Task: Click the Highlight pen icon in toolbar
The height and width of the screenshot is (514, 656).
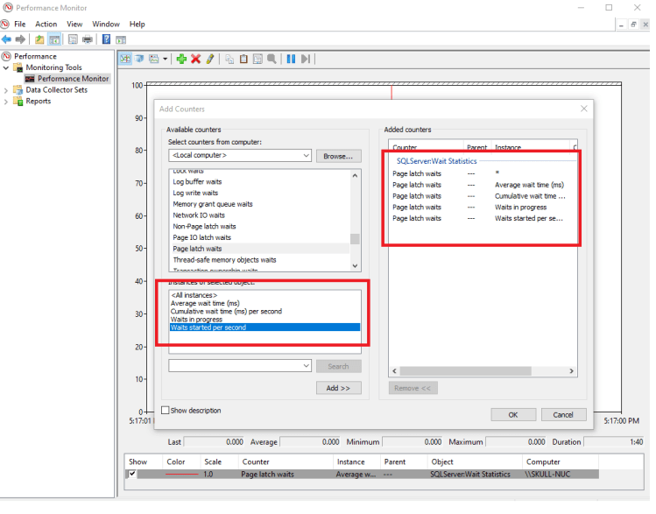Action: click(x=209, y=59)
